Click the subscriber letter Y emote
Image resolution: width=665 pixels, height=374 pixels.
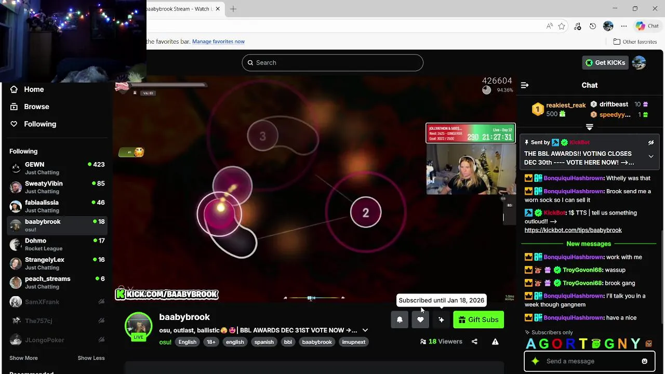pos(635,344)
